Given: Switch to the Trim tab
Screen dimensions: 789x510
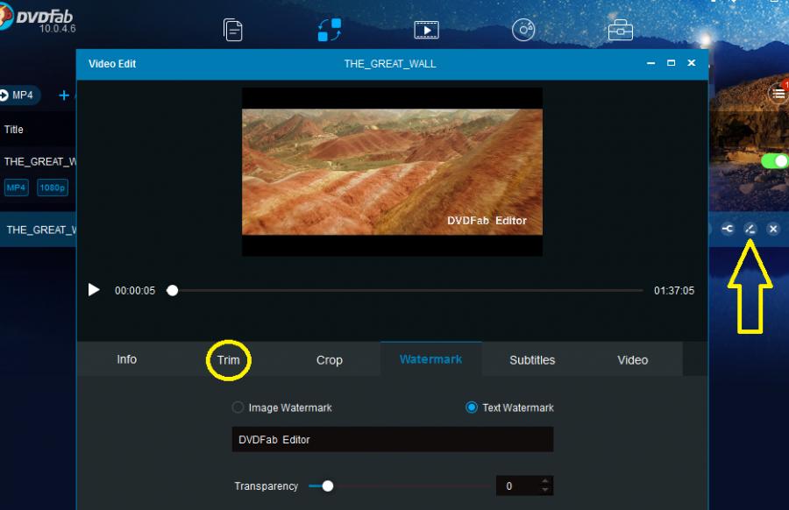Looking at the screenshot, I should pos(229,360).
